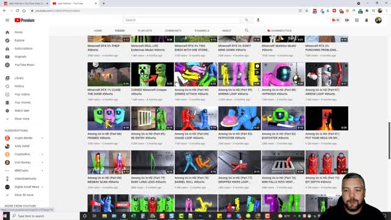Viewport: 391px width, 220px height.
Task: Click the channel search magnifier icon
Action: coord(246,31)
